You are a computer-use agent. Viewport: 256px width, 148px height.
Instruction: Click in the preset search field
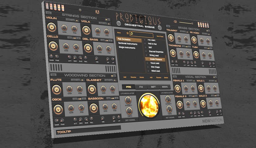(141, 34)
